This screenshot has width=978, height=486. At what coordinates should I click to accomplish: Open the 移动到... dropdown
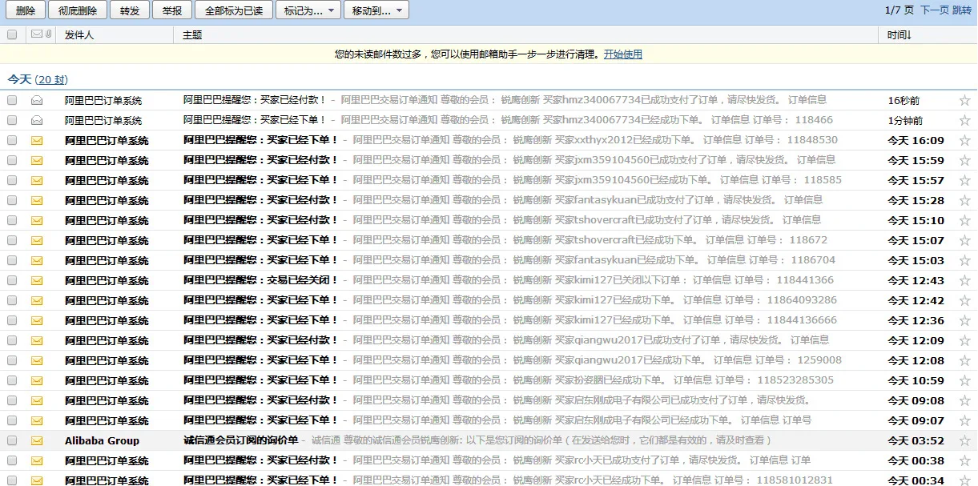pyautogui.click(x=376, y=10)
